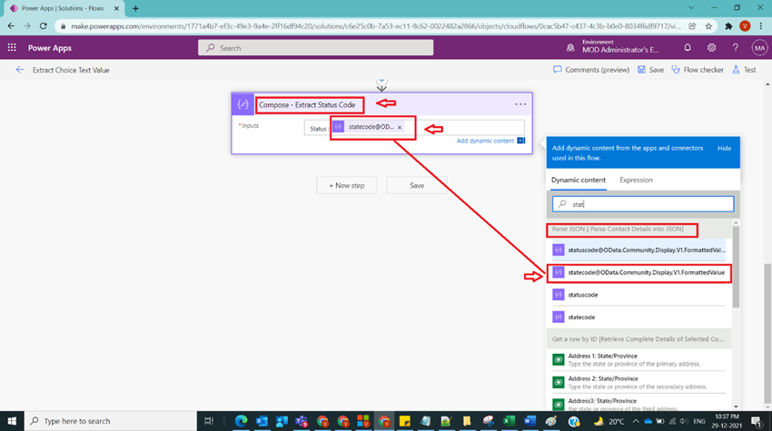Click the Compose Inputs field
Screen dimensions: 772x431
point(414,127)
